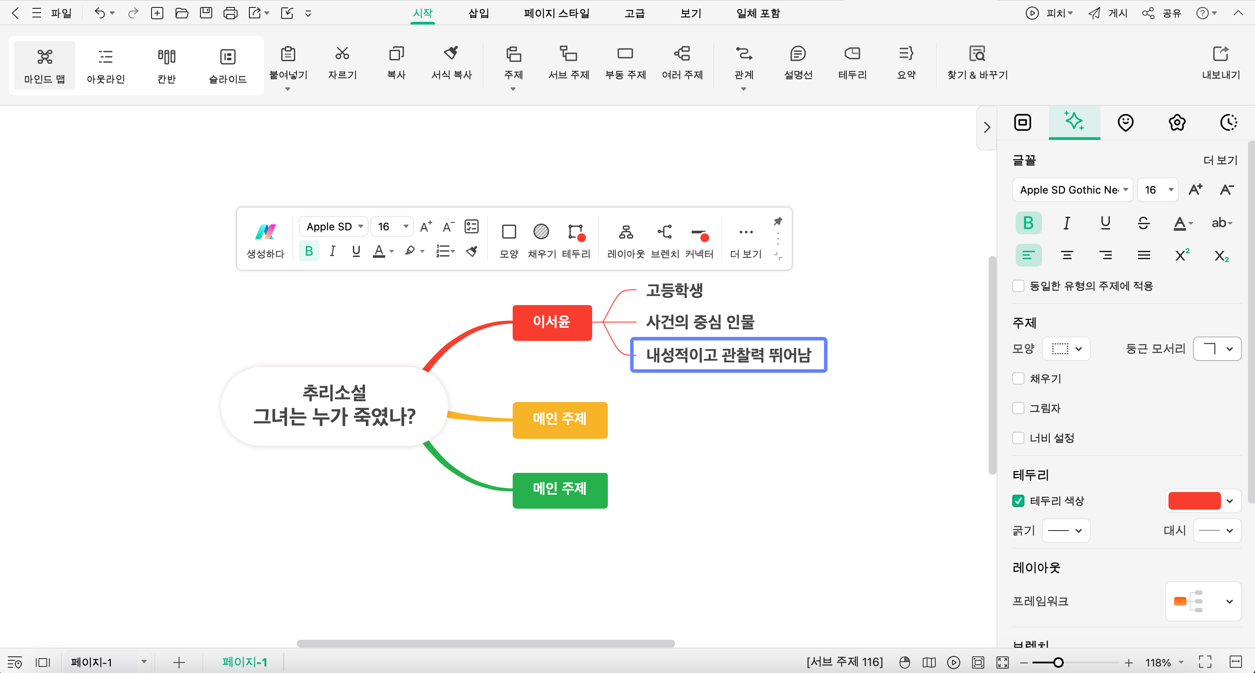Insert a Floating topic (부동 주제)
This screenshot has width=1255, height=673.
click(x=626, y=62)
